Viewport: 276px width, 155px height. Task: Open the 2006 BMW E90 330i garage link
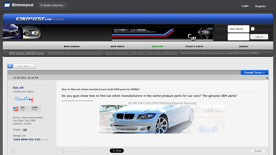[27, 139]
